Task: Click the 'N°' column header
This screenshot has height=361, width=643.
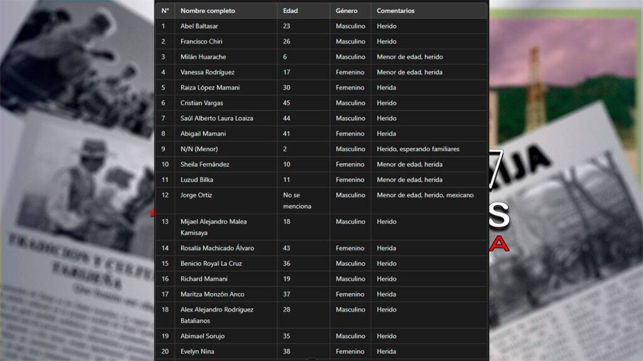Action: point(165,11)
